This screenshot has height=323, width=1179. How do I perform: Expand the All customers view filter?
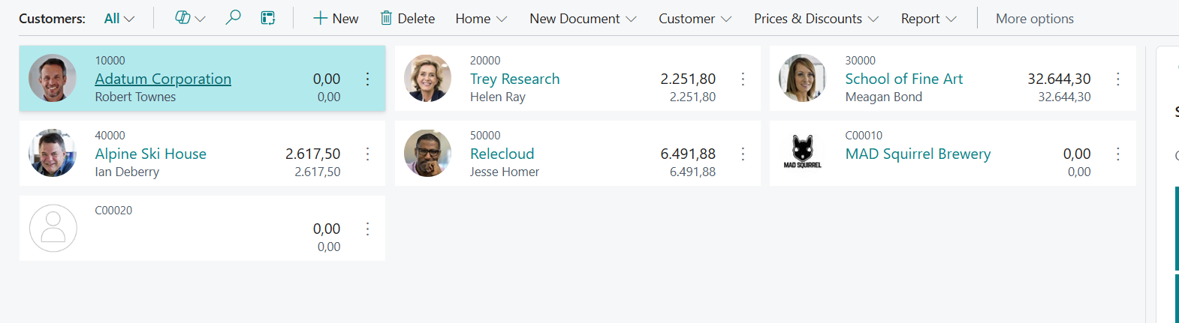119,18
